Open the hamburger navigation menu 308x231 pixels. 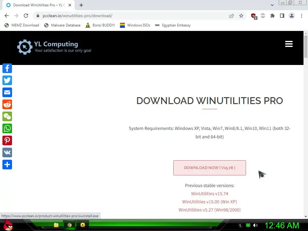pos(289,44)
